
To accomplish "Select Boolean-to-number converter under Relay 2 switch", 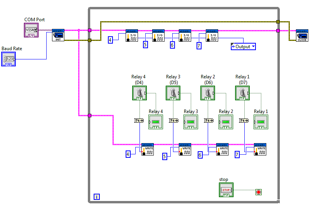I will 208,120.
